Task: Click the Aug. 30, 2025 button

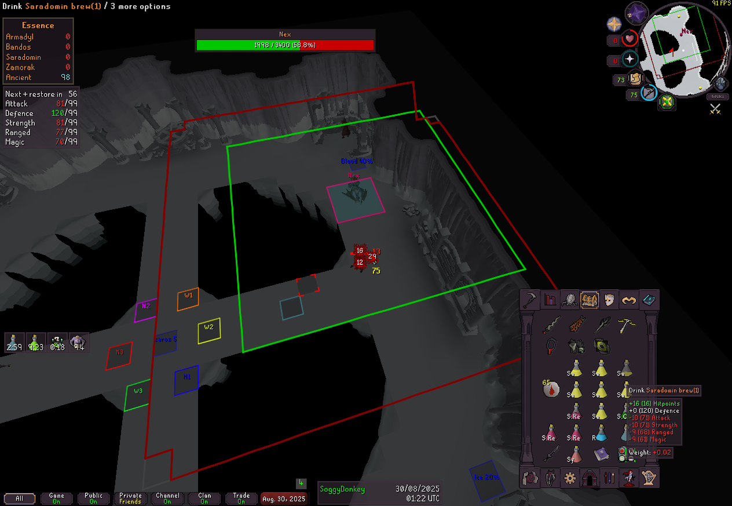Action: click(284, 498)
